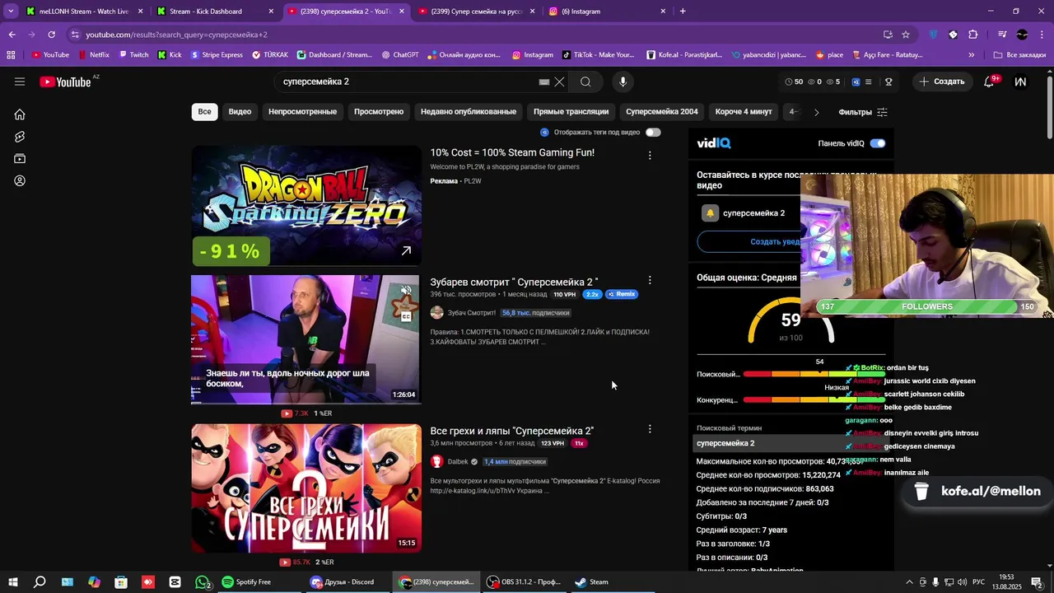1054x593 pixels.
Task: Reload the page in Chrome
Action: coord(51,35)
